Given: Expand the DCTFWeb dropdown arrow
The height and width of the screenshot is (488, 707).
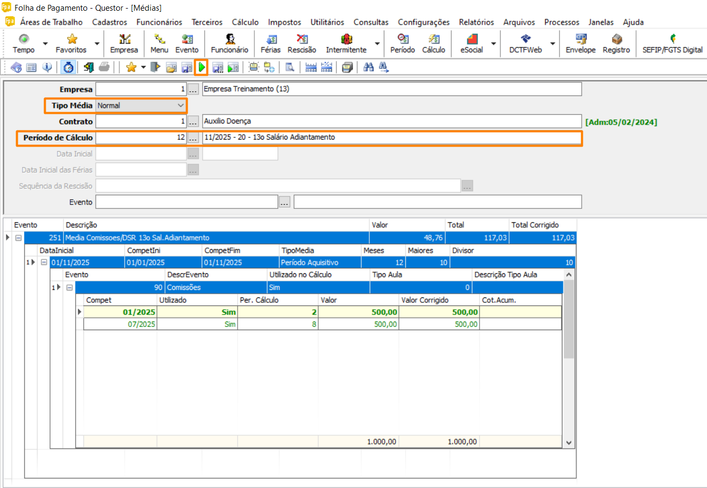Looking at the screenshot, I should 552,43.
